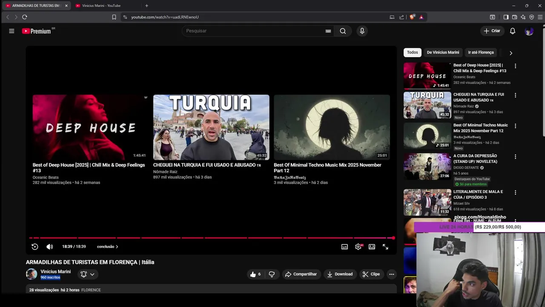The width and height of the screenshot is (545, 307).
Task: Show more filter chips with right arrow
Action: [x=511, y=53]
